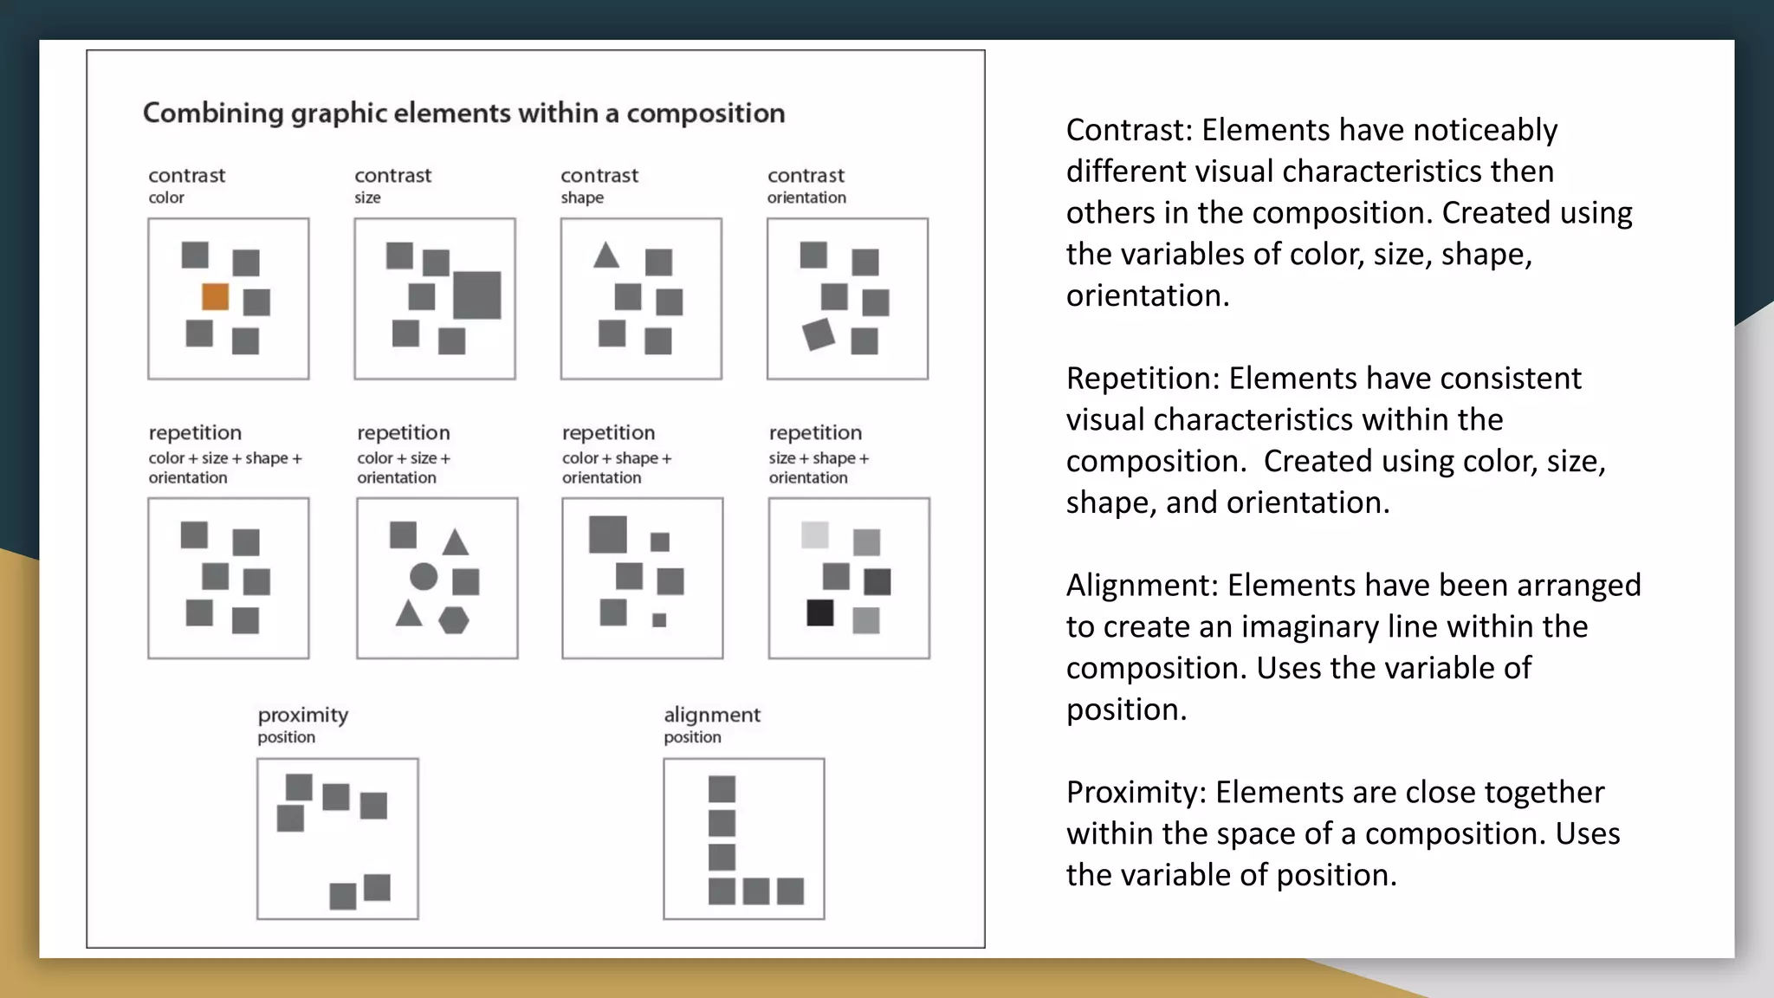Click the slide heading 'Combining graphic elements within a composition'
The width and height of the screenshot is (1774, 998).
coord(463,113)
